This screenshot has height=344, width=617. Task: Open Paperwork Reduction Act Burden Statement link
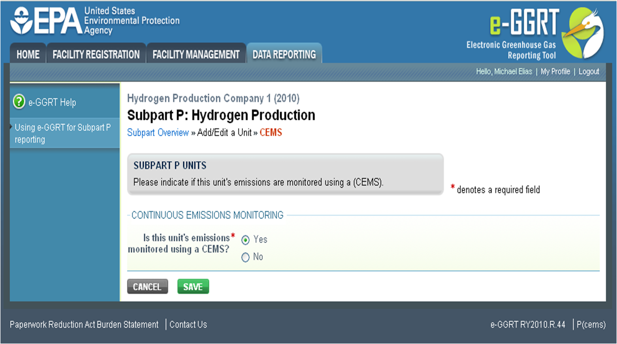point(84,325)
